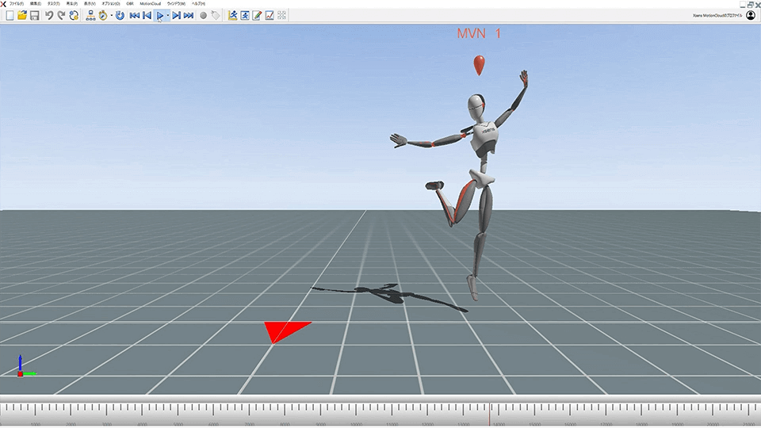This screenshot has height=428, width=761.
Task: Open a file with the folder icon
Action: pos(22,15)
